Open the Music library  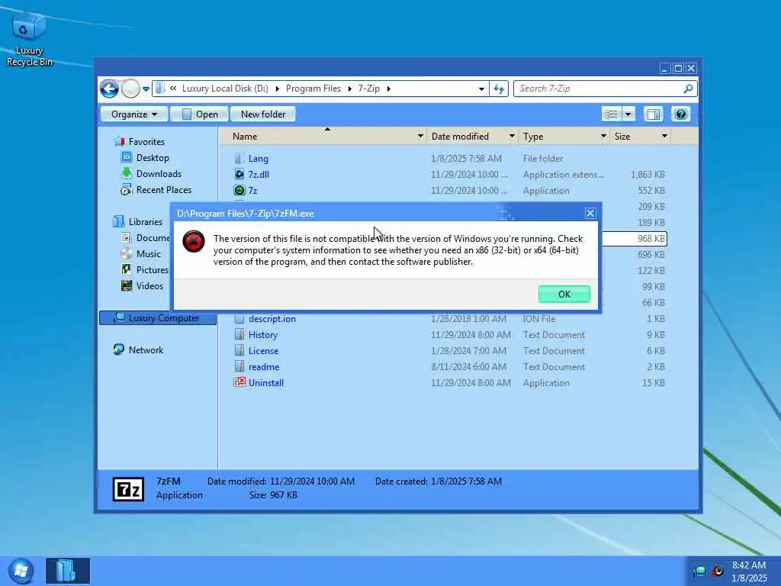click(149, 253)
